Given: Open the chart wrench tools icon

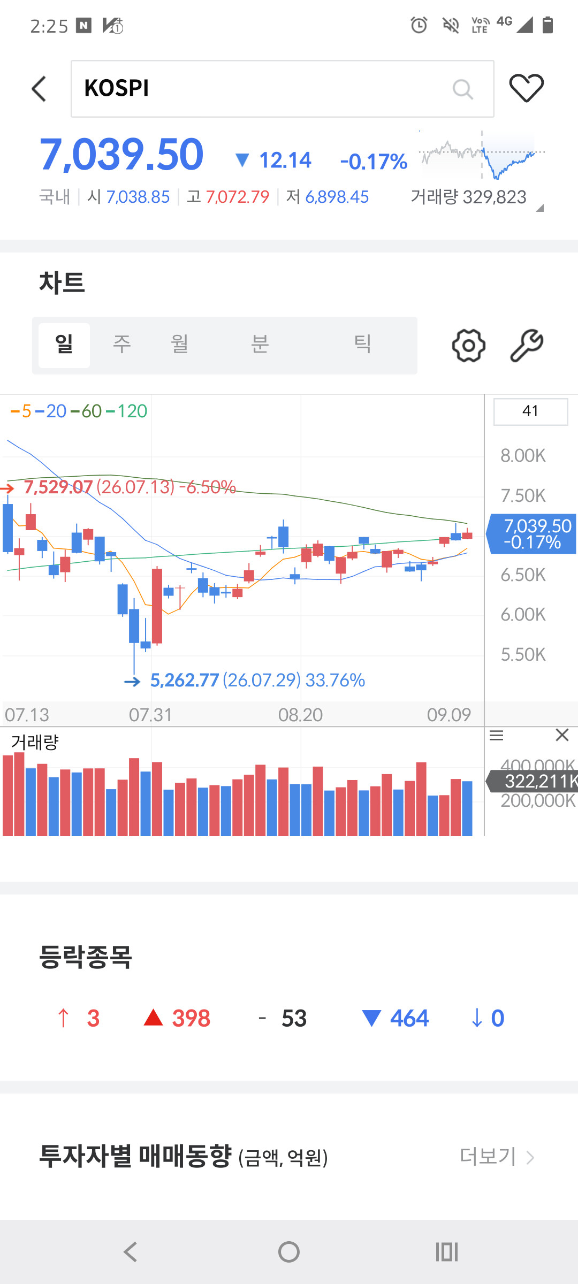Looking at the screenshot, I should point(527,346).
